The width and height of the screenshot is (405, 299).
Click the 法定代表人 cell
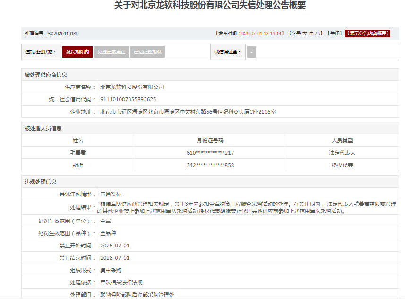342,153
